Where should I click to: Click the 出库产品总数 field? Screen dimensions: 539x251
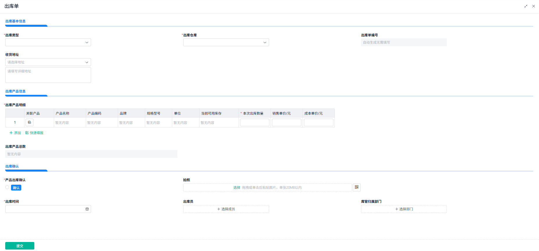(x=91, y=154)
